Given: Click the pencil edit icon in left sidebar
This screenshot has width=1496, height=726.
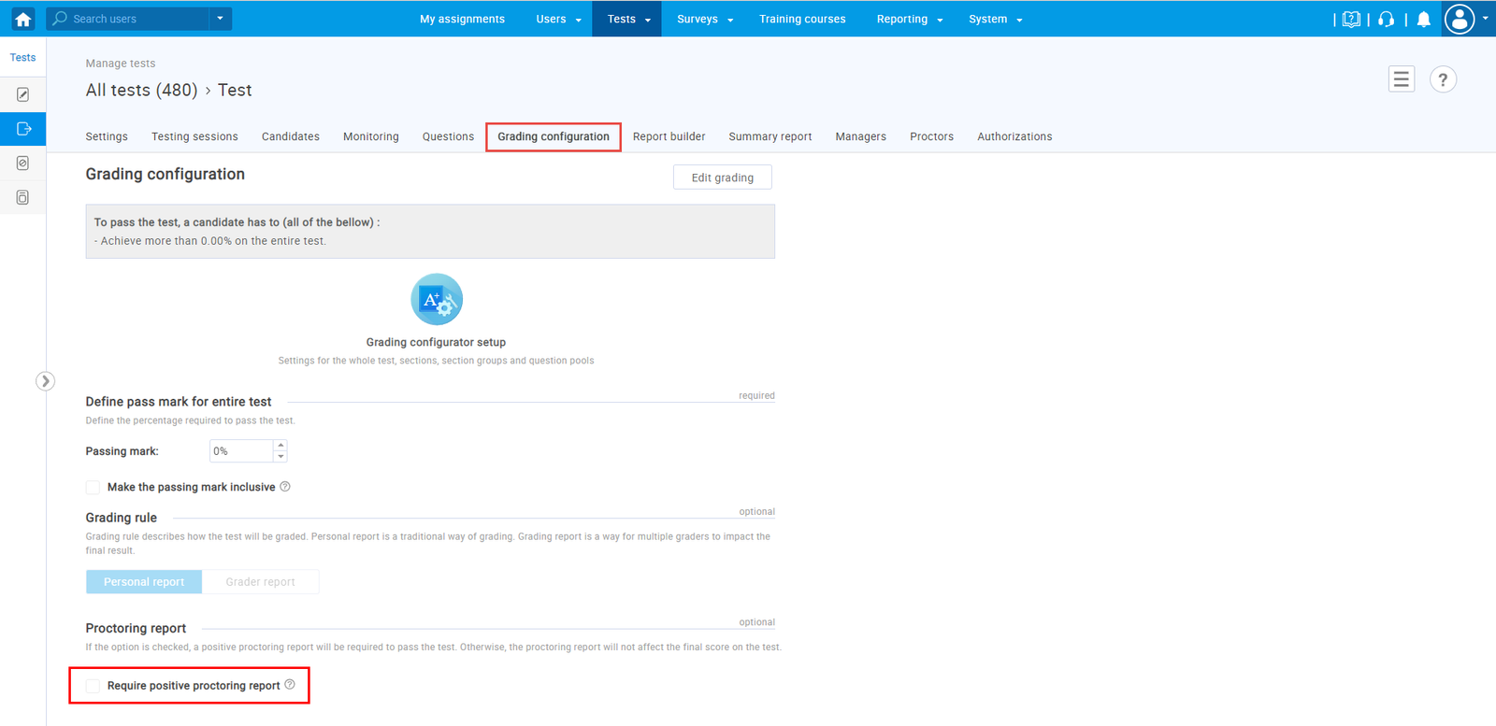Looking at the screenshot, I should 23,94.
